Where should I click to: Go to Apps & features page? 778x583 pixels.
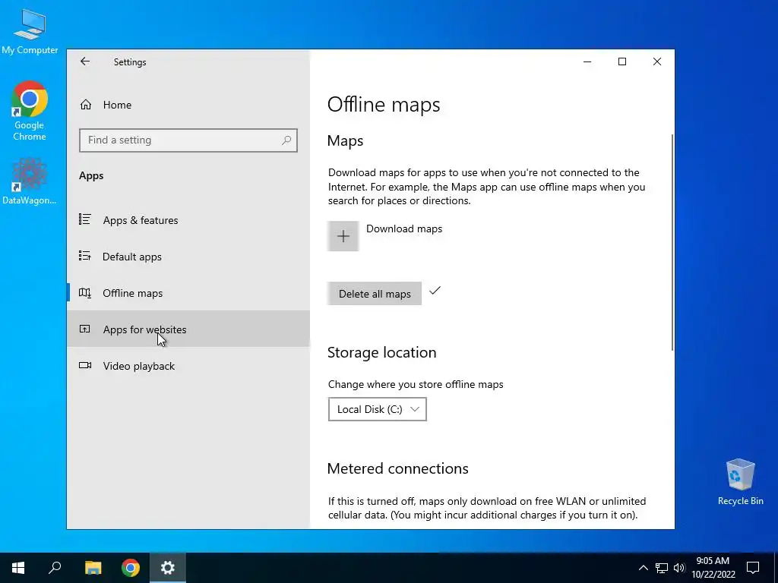coord(188,220)
